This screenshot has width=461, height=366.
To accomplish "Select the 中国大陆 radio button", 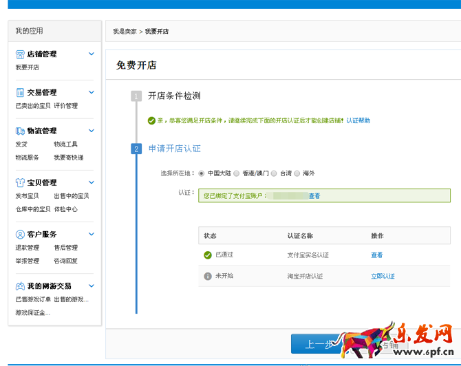I will point(202,173).
